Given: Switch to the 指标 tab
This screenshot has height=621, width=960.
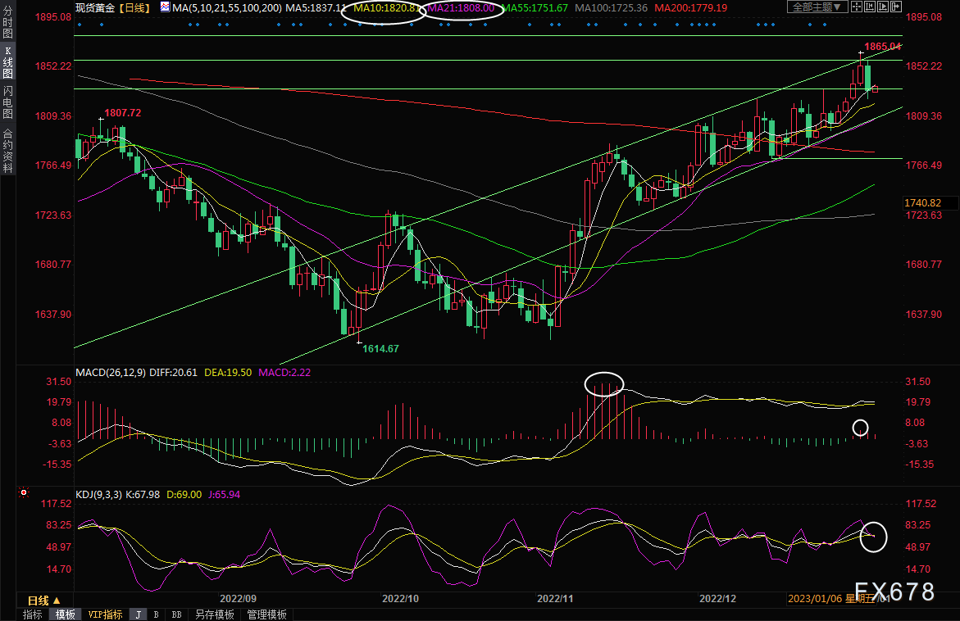Looking at the screenshot, I should point(33,614).
